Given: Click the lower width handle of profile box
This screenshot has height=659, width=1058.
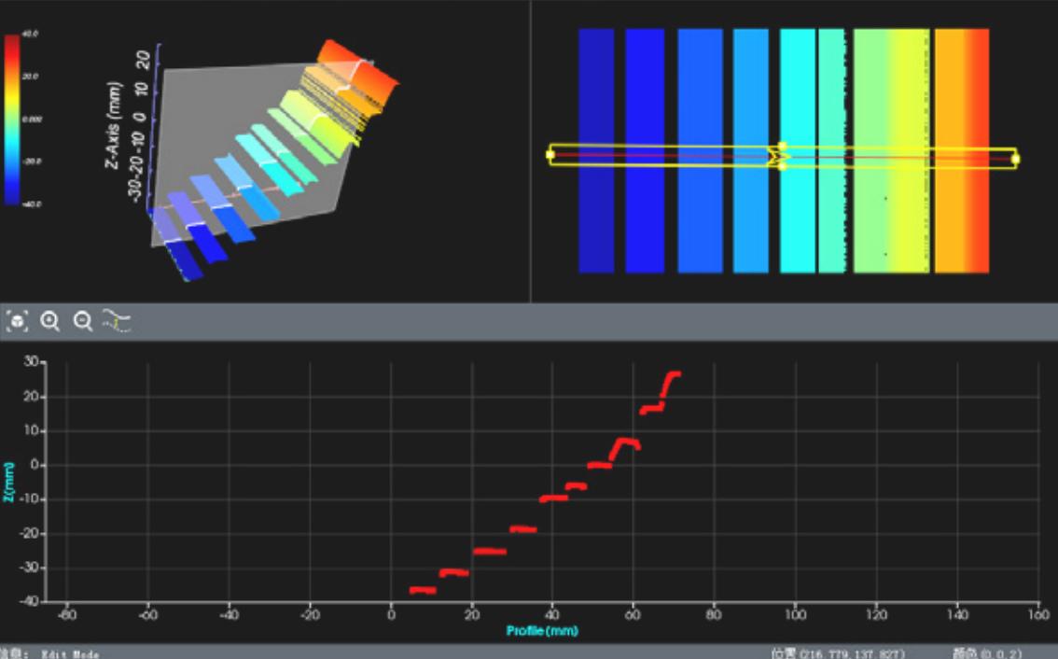Looking at the screenshot, I should (782, 167).
